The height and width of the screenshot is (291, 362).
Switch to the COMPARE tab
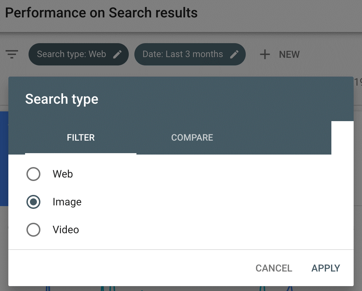(192, 137)
